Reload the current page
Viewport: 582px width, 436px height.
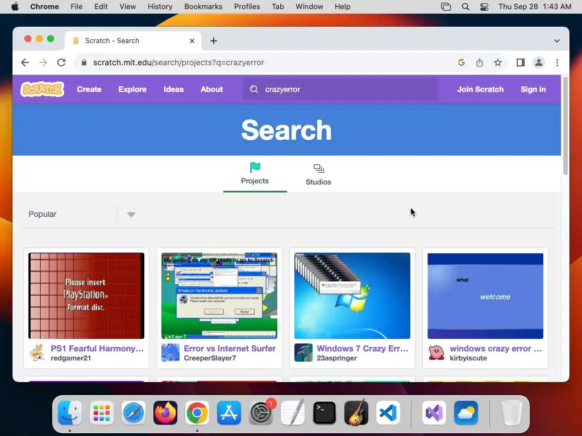61,62
